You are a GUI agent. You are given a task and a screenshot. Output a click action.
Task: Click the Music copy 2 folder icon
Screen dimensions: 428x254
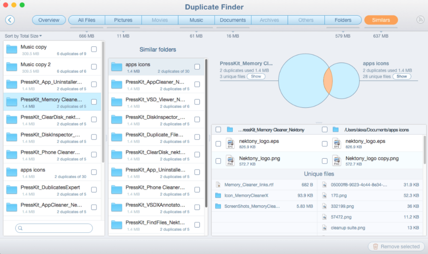coord(12,67)
